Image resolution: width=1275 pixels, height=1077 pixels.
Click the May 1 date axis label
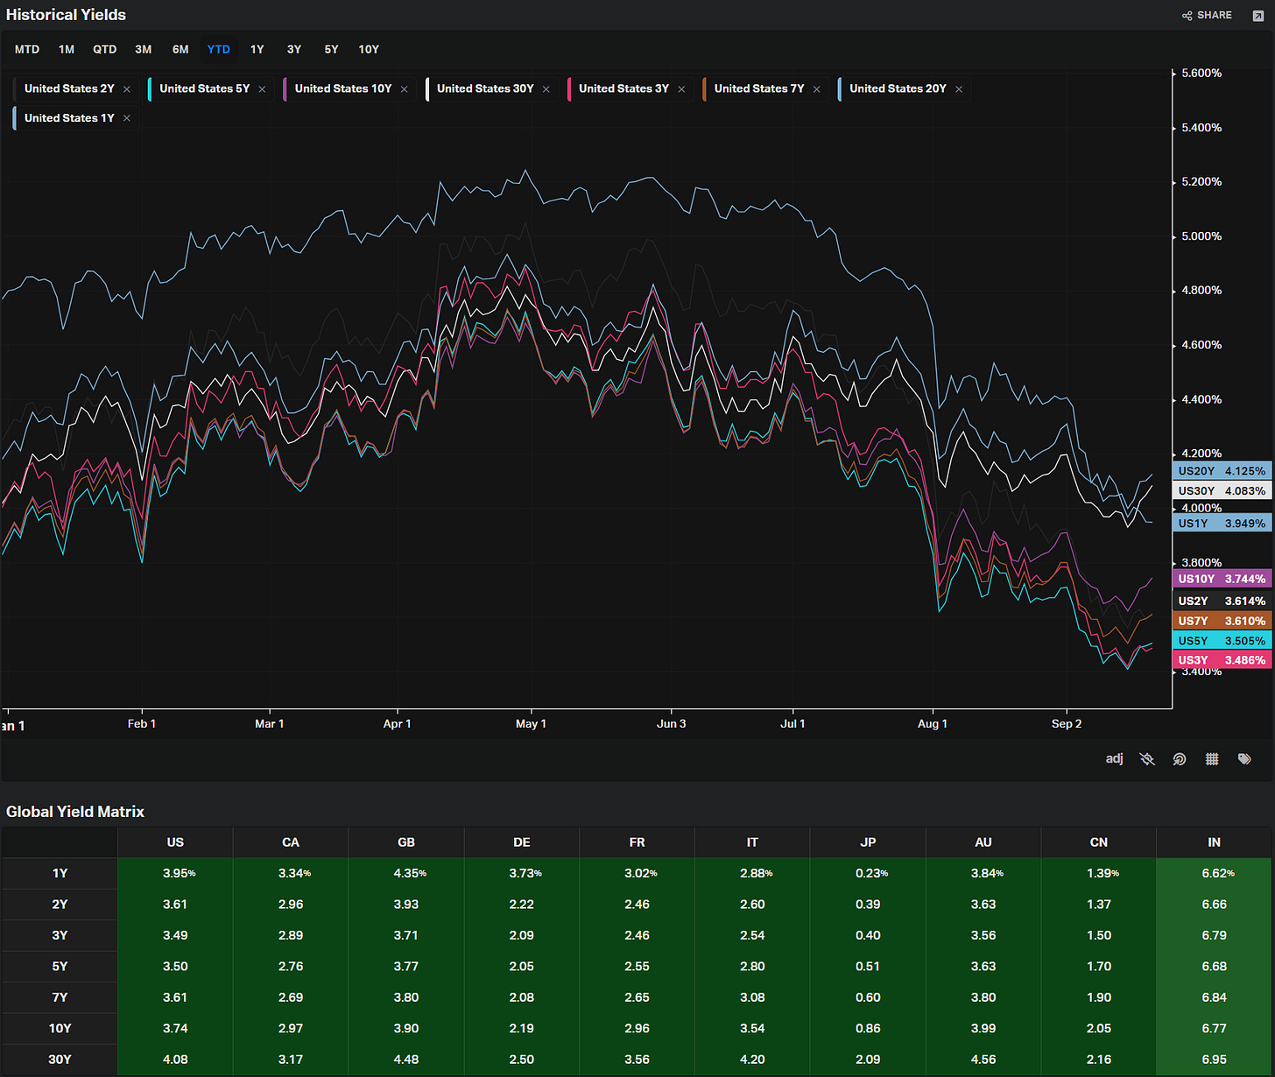[x=531, y=723]
